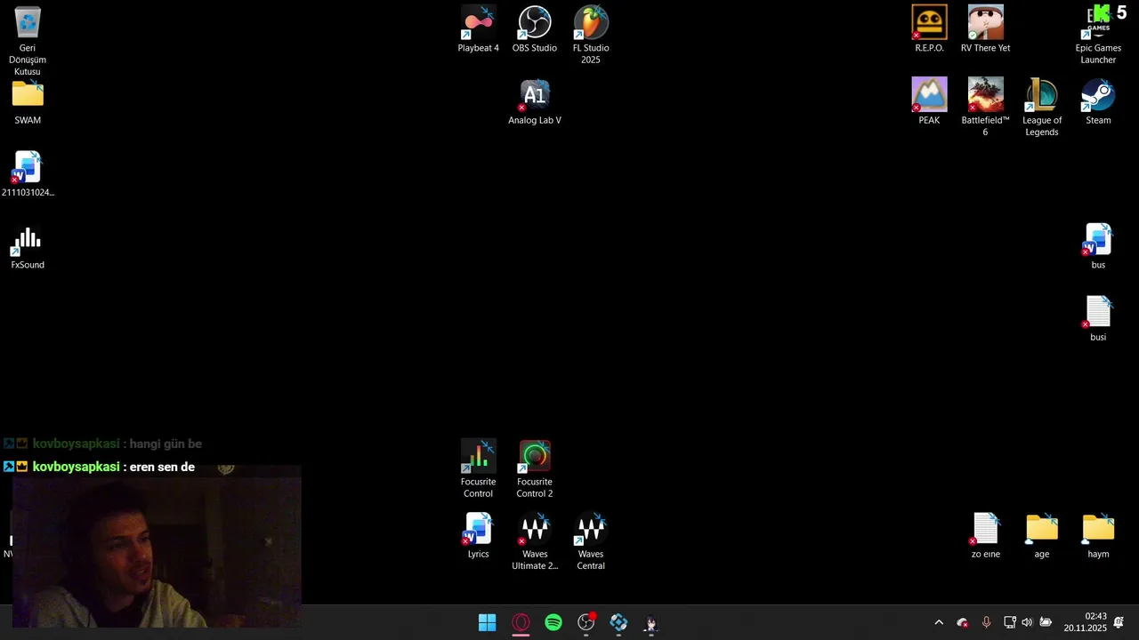Viewport: 1139px width, 640px height.
Task: Expand the hidden system tray icons
Action: 938,623
